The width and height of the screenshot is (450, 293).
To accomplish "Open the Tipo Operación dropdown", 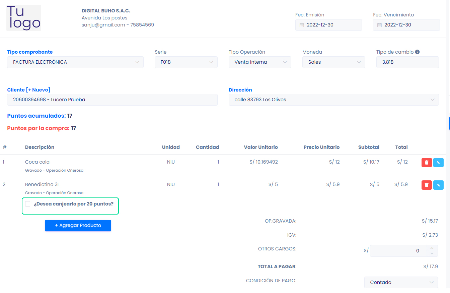I will (260, 62).
